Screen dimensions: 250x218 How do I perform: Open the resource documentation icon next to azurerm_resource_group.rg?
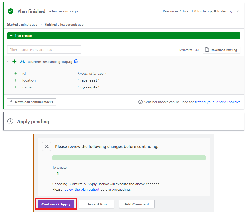(77, 61)
